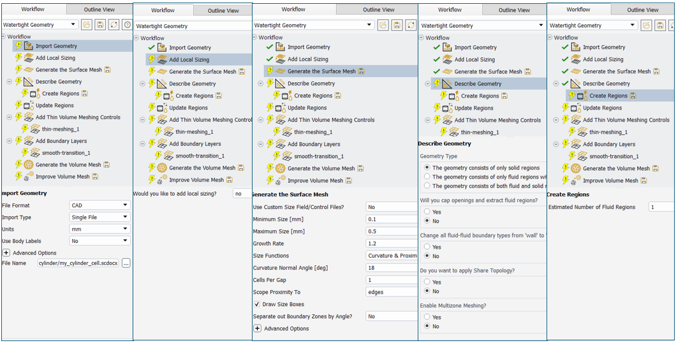Choose Yes for cap openings and extract fluid regions
Image resolution: width=676 pixels, height=343 pixels.
point(427,212)
